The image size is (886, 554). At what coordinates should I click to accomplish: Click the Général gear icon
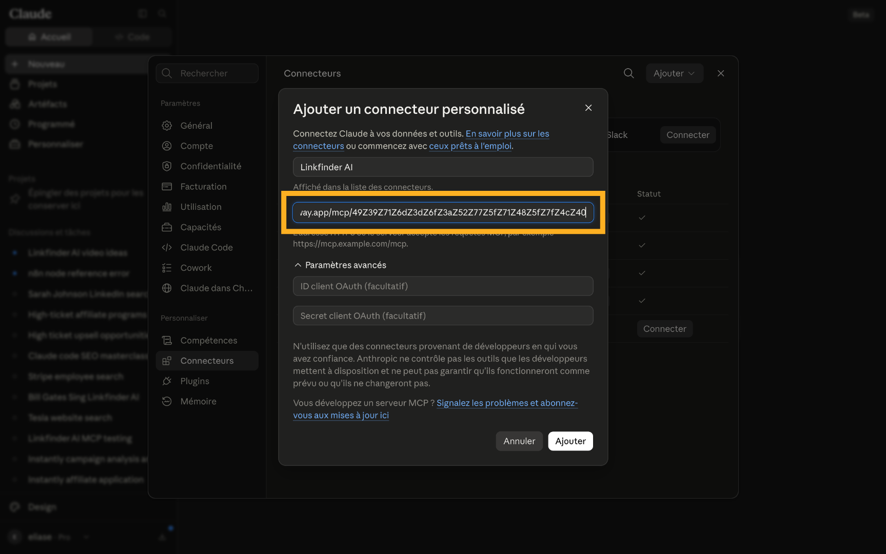click(167, 126)
